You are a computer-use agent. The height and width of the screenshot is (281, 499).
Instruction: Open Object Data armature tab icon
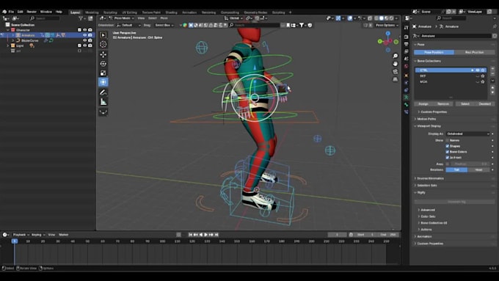(407, 98)
